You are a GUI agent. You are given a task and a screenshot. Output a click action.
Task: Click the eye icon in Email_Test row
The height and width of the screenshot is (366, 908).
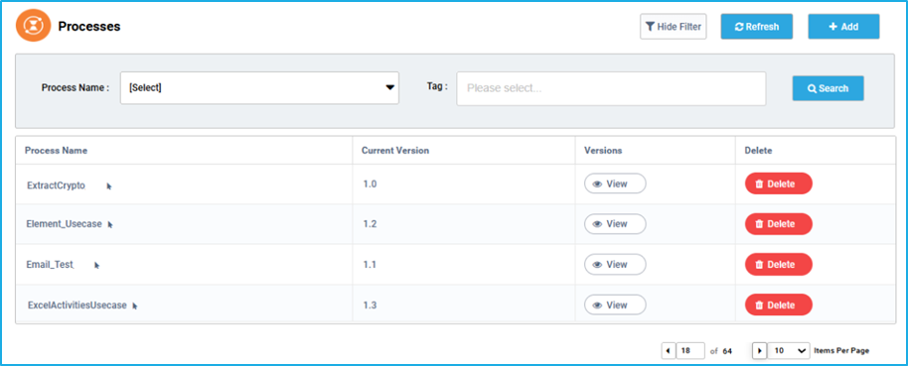(598, 264)
